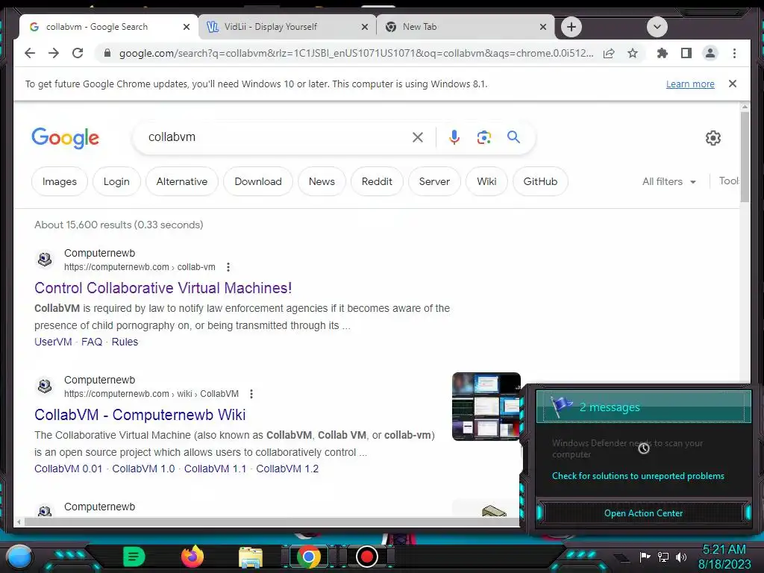The image size is (764, 573).
Task: Open the FAQ sitelink
Action: (92, 342)
